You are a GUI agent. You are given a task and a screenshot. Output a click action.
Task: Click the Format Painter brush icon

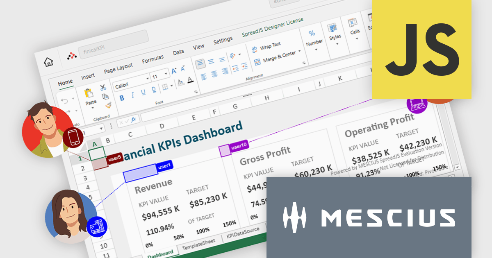(x=108, y=105)
